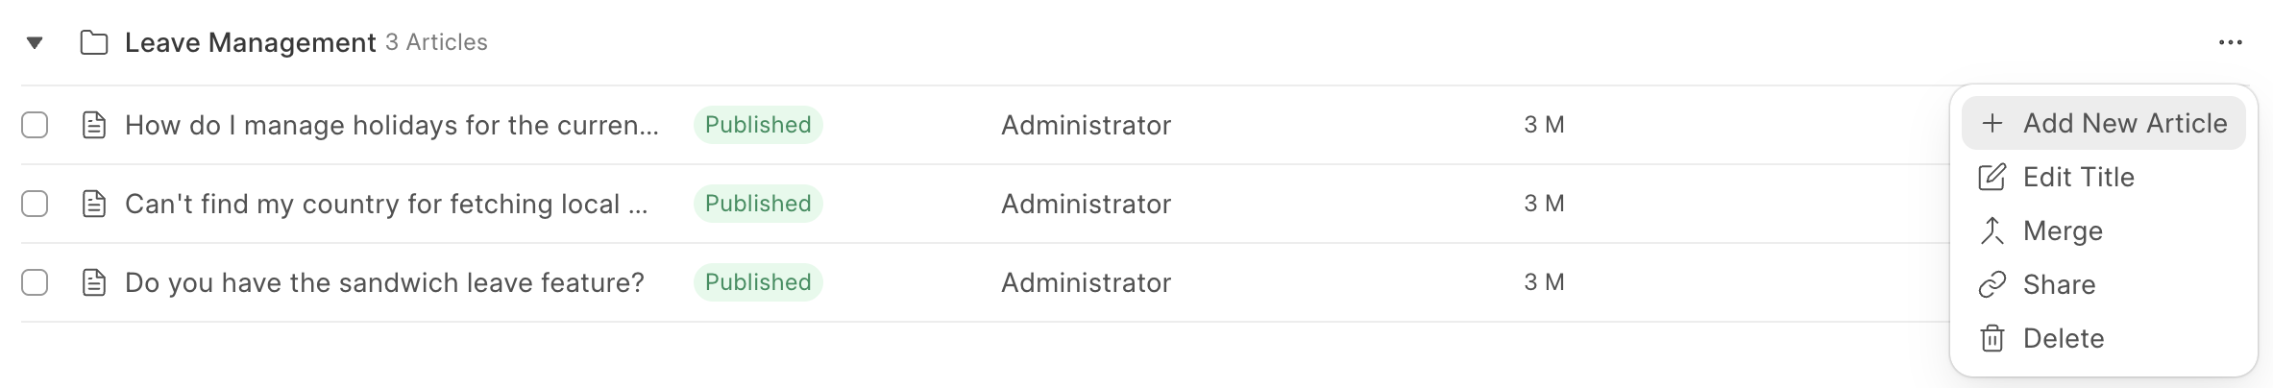Click the Leave Management folder icon
This screenshot has width=2273, height=388.
pyautogui.click(x=93, y=42)
